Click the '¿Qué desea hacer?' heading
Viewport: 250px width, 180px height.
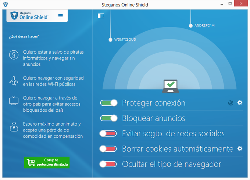point(24,36)
